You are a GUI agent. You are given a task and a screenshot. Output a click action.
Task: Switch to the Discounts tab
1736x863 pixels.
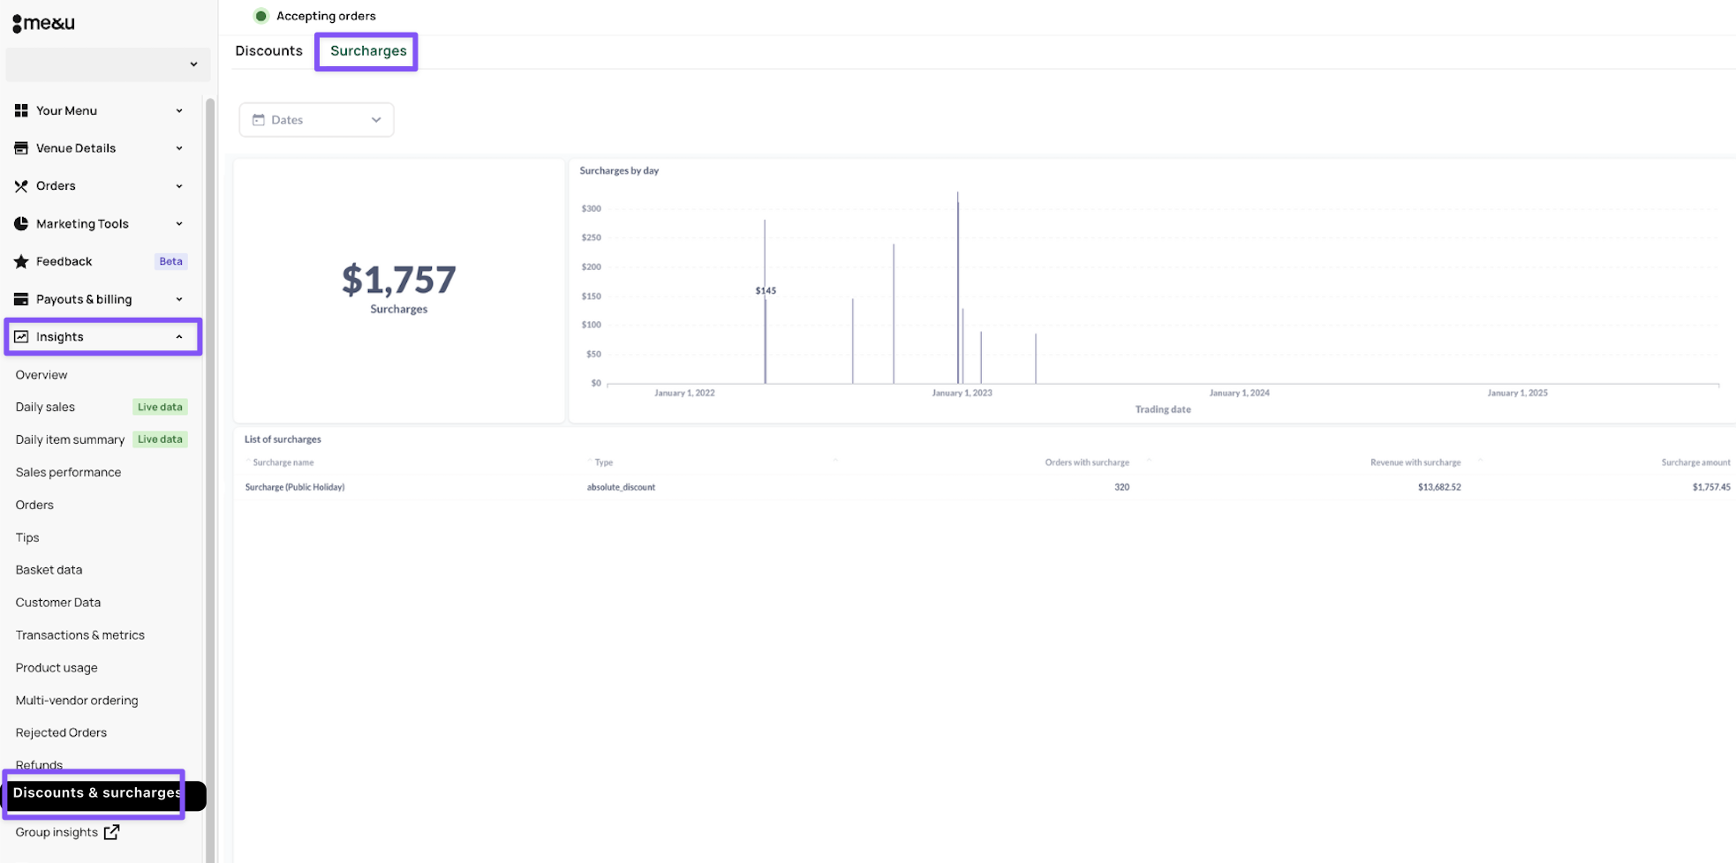pos(268,51)
